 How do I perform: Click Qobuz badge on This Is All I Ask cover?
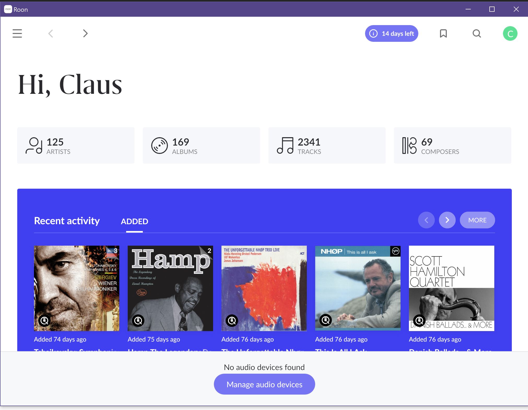click(326, 320)
